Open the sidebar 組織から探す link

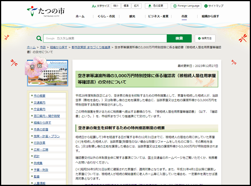[42, 123]
